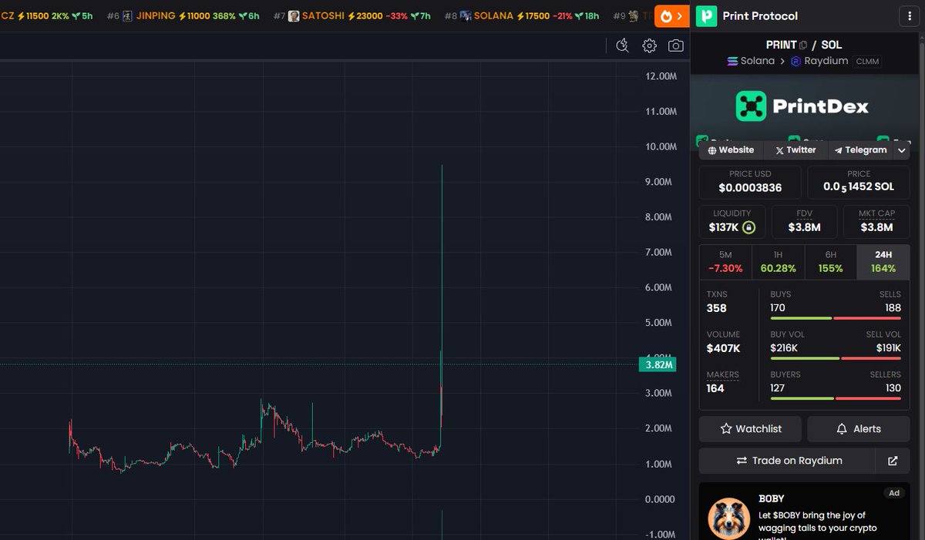Click the FDV $3.8M box

pos(804,222)
